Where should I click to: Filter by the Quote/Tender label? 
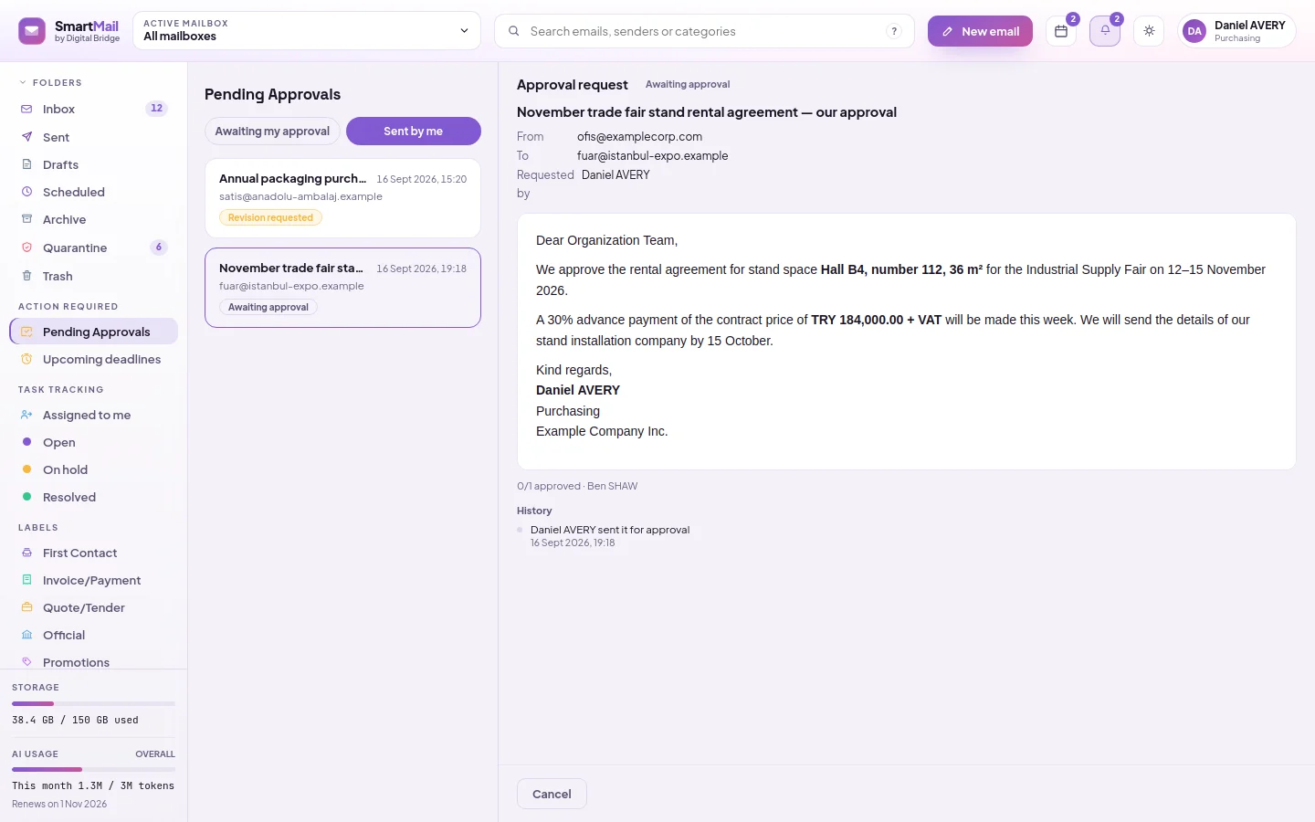coord(93,607)
